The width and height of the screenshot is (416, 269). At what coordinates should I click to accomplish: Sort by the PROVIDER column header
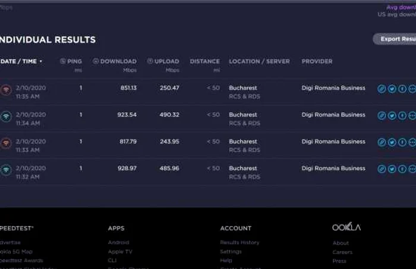pos(317,62)
